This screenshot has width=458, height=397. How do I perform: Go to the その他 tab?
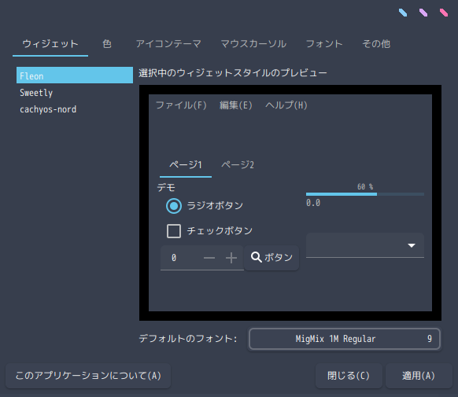(376, 44)
